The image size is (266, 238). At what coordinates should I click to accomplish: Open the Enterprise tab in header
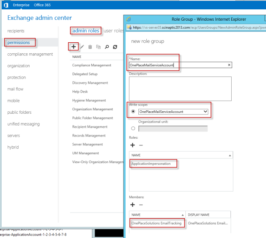coord(21,5)
